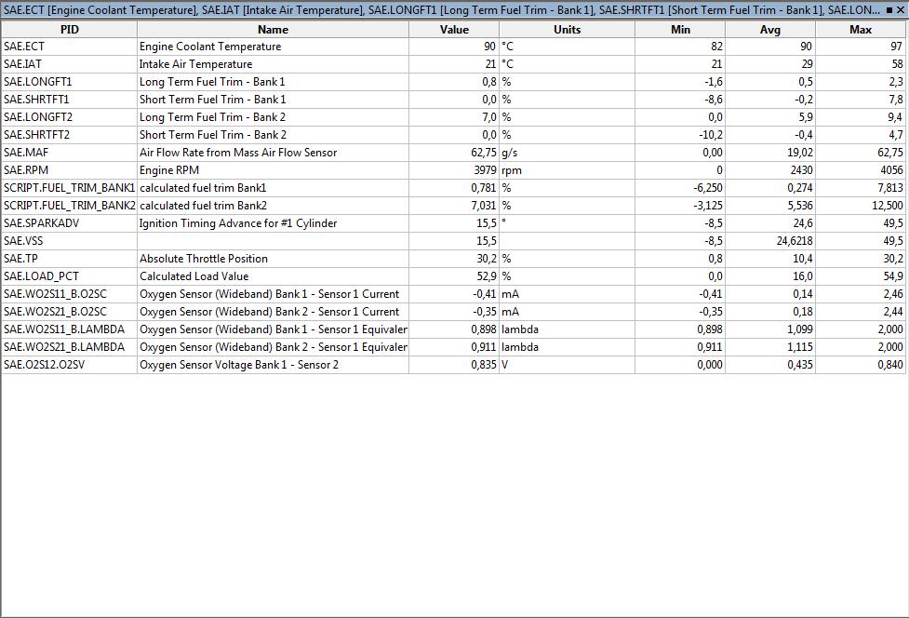Screen dimensions: 909x618
Task: Click the Value column header
Action: 454,30
